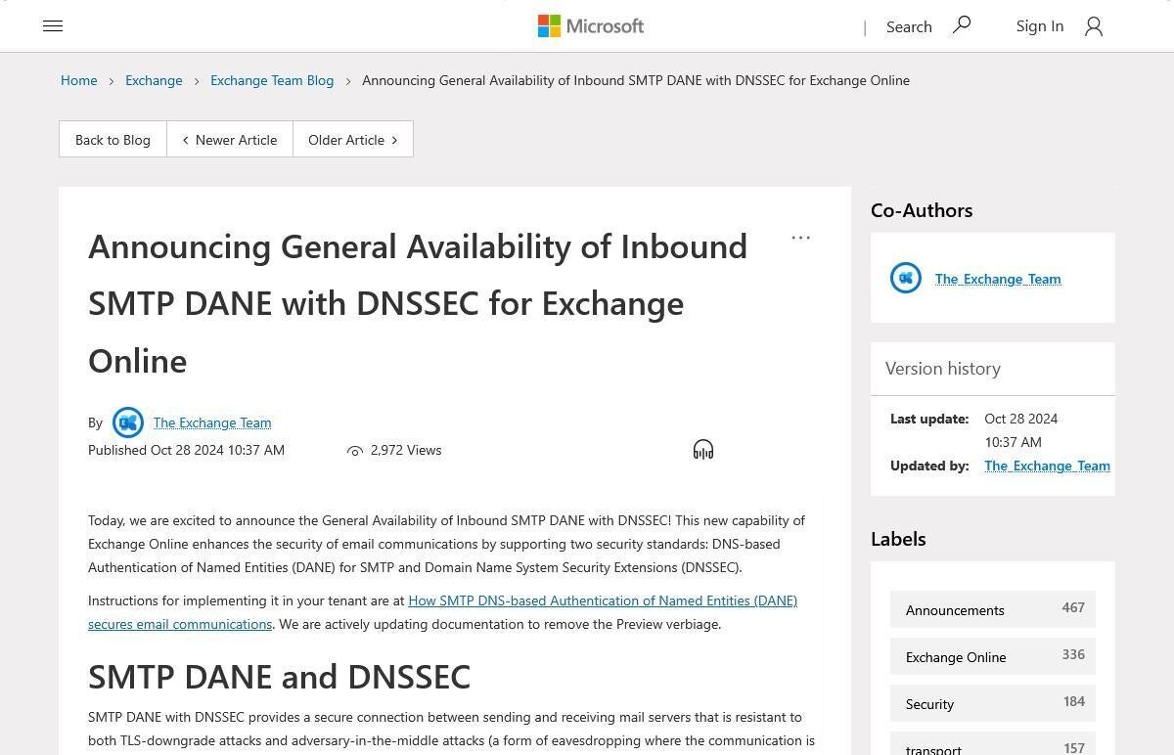The image size is (1174, 755).
Task: Select the Exchange Online label
Action: [993, 656]
